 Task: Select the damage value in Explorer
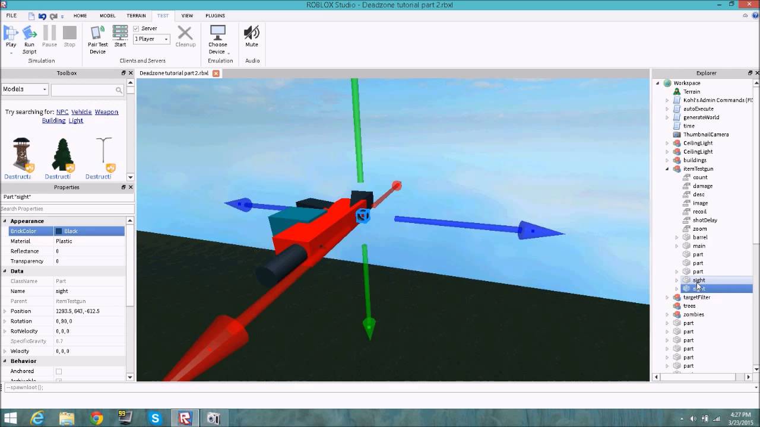(702, 186)
